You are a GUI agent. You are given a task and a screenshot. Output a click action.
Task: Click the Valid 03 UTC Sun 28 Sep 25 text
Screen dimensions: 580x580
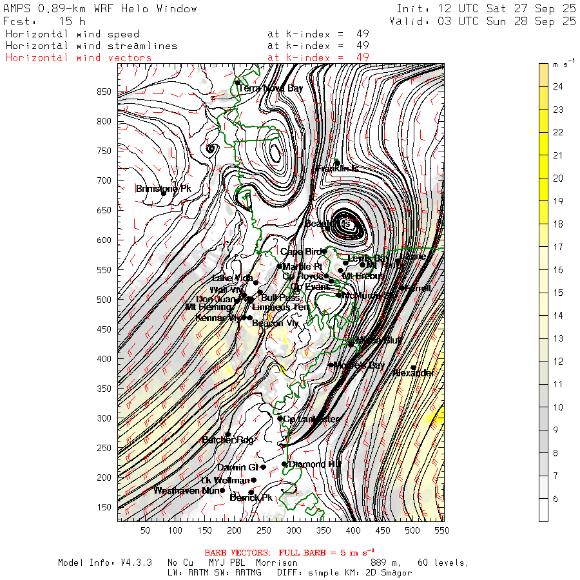click(x=483, y=21)
